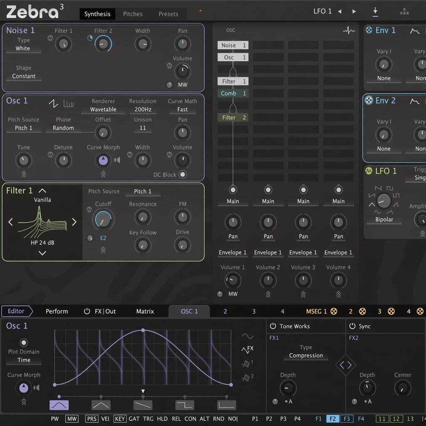Click the F2 modulation source button

pyautogui.click(x=332, y=419)
